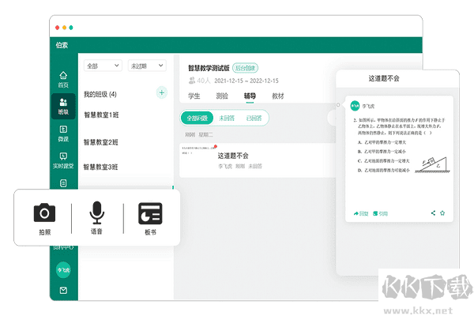Select class 智慧教室2班
The width and height of the screenshot is (474, 316).
click(x=100, y=142)
